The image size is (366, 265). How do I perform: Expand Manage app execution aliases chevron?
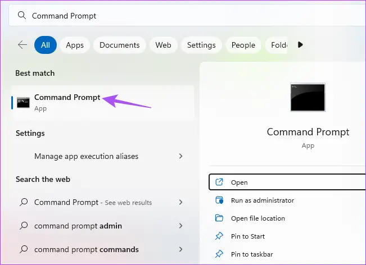coord(180,156)
